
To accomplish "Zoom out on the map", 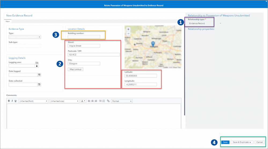I will (129, 33).
